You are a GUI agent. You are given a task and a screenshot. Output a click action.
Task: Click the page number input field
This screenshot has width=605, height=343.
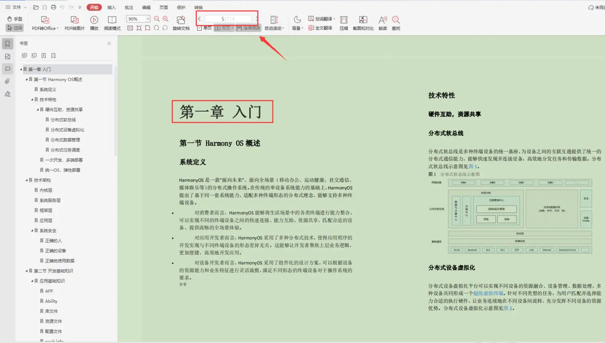(228, 19)
